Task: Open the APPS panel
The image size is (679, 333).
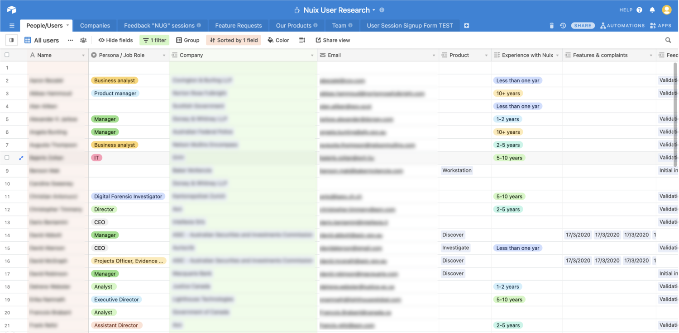Action: pos(660,26)
